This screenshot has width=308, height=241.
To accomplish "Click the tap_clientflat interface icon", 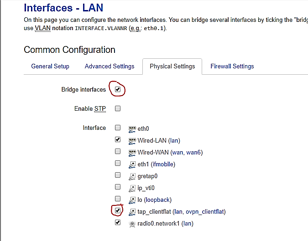I will 132,211.
